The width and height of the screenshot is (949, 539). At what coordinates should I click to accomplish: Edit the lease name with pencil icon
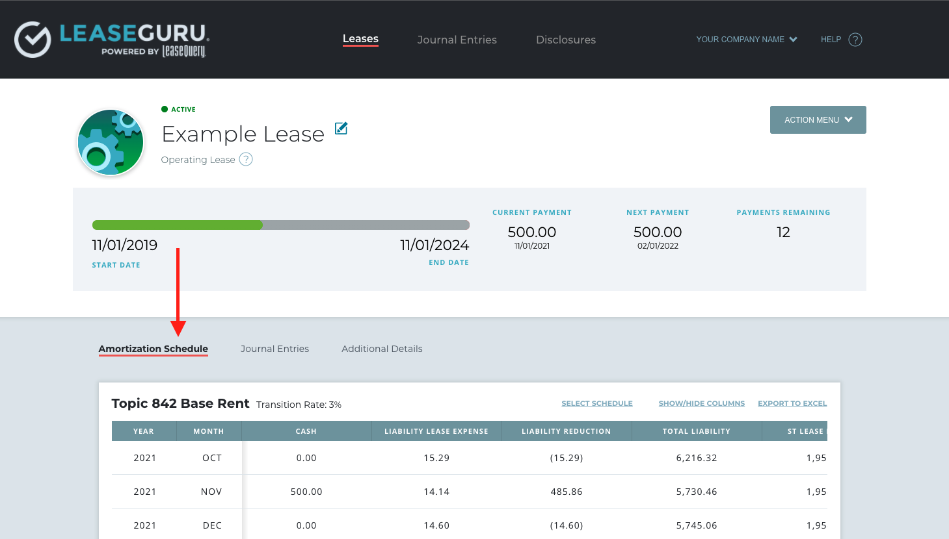click(x=341, y=128)
